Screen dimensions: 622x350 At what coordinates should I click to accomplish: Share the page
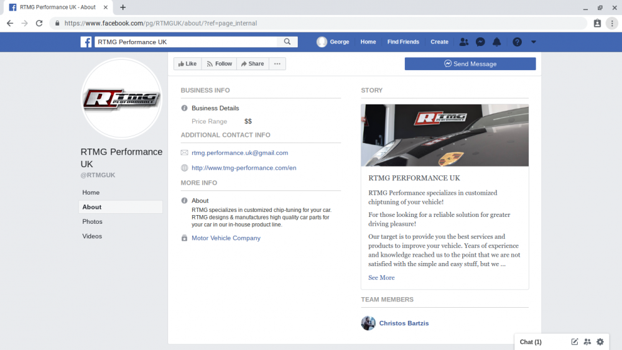(253, 63)
